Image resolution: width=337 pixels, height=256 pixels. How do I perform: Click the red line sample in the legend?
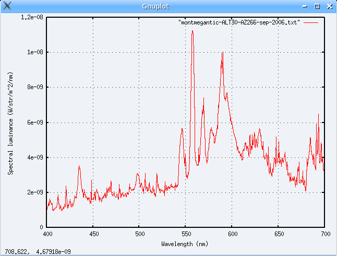[x=311, y=23]
